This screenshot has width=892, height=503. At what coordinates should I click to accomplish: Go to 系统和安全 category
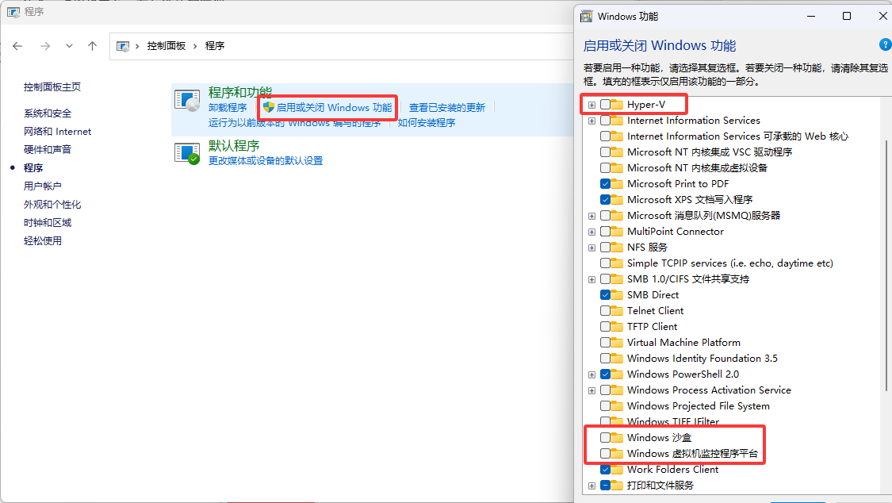[48, 113]
